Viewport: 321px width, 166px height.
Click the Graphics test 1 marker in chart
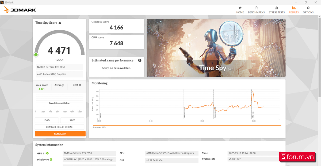pyautogui.click(x=184, y=113)
